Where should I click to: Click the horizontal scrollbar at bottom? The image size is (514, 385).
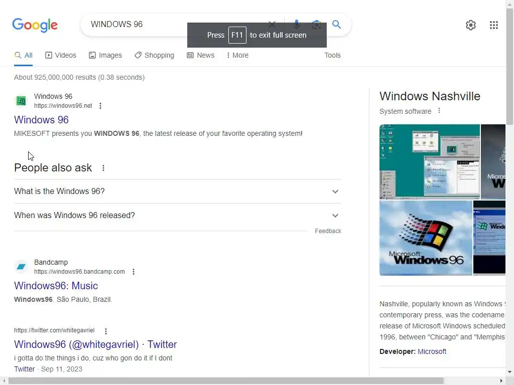(226, 381)
